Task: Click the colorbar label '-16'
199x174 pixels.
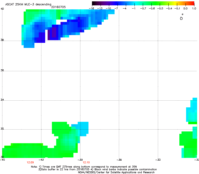Action: coord(91,9)
